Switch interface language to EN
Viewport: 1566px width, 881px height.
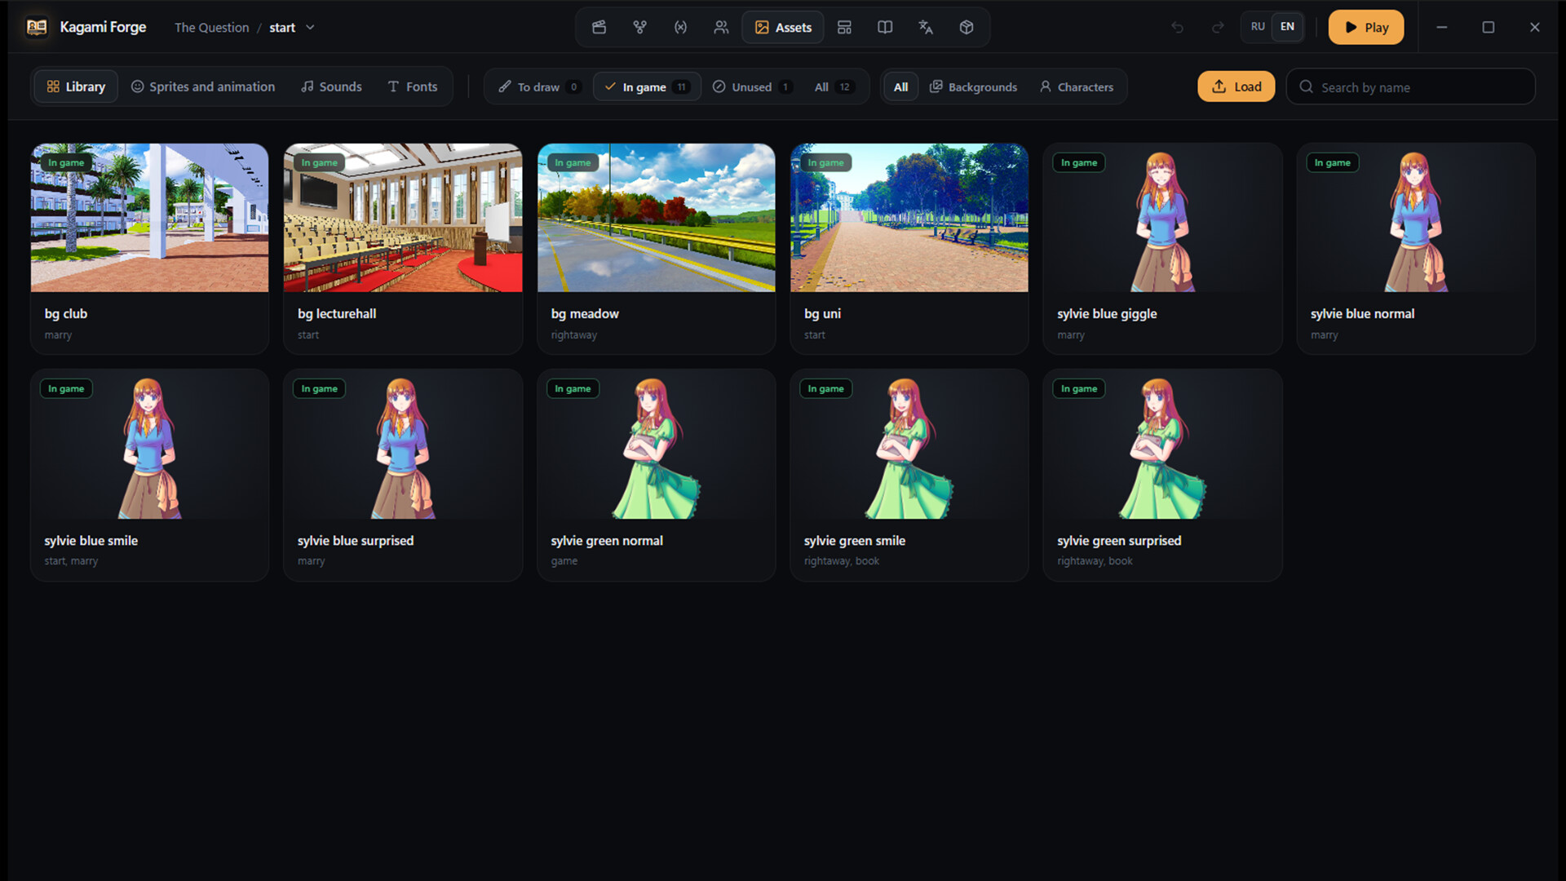(1287, 27)
